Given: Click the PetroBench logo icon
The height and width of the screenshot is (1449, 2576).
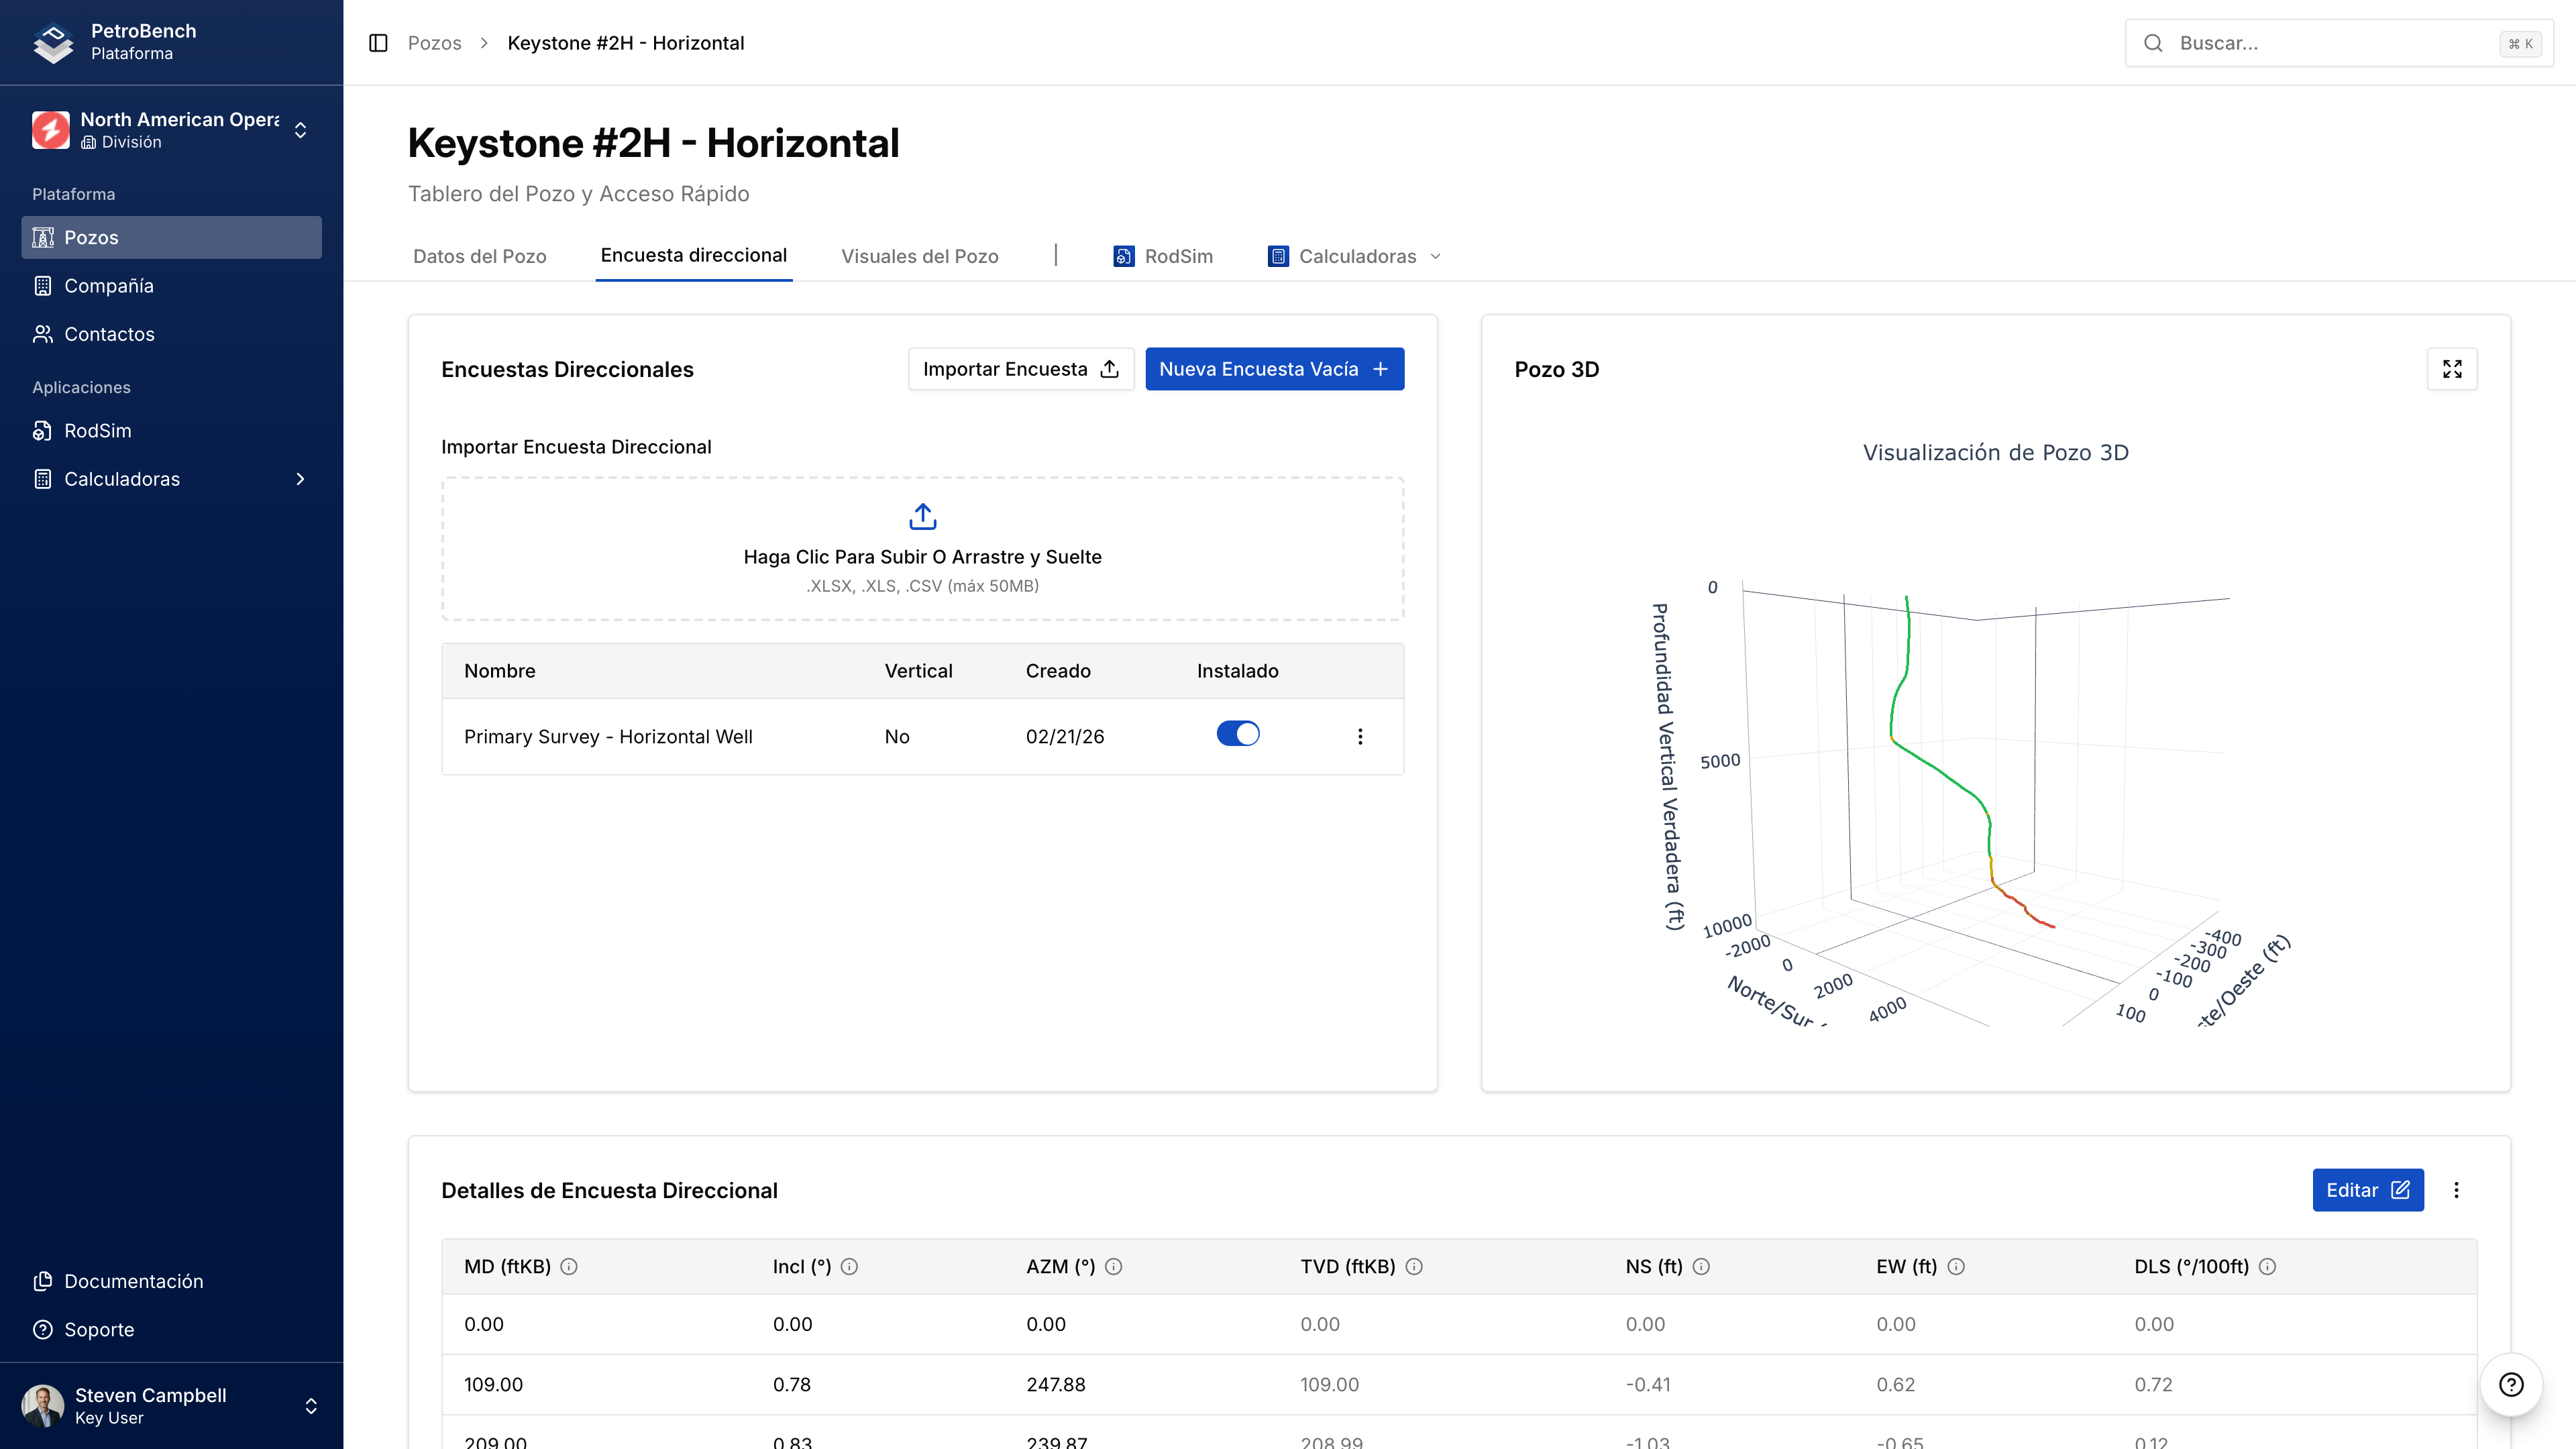Looking at the screenshot, I should [53, 42].
